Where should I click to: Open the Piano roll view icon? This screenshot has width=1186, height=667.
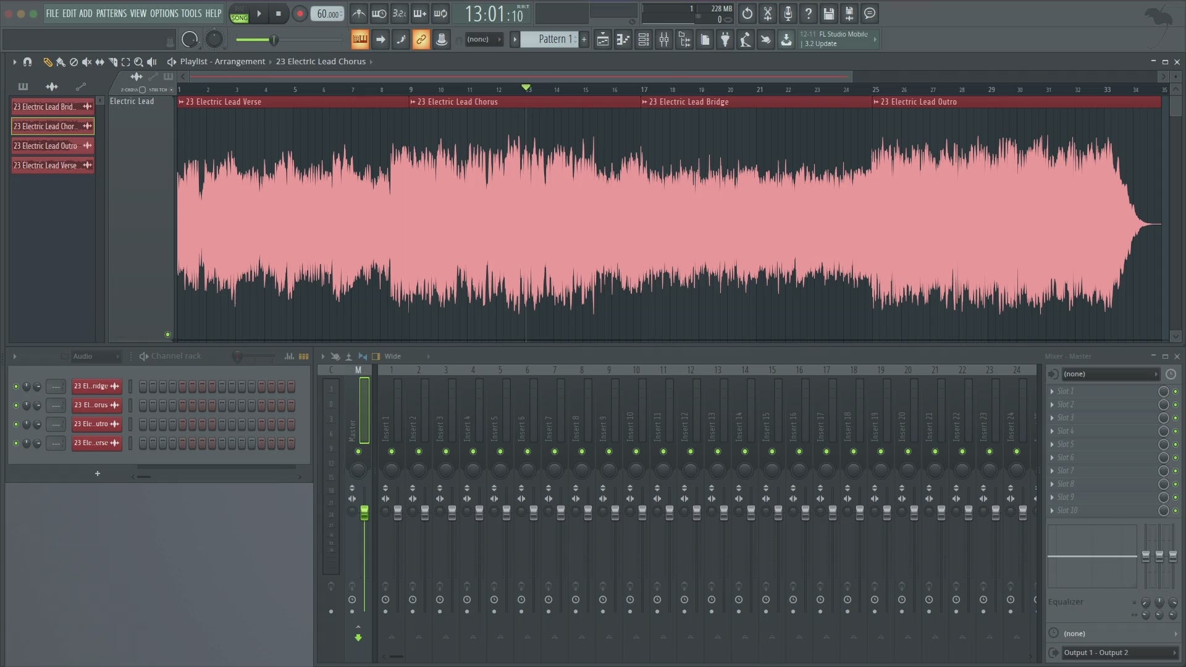(x=623, y=40)
